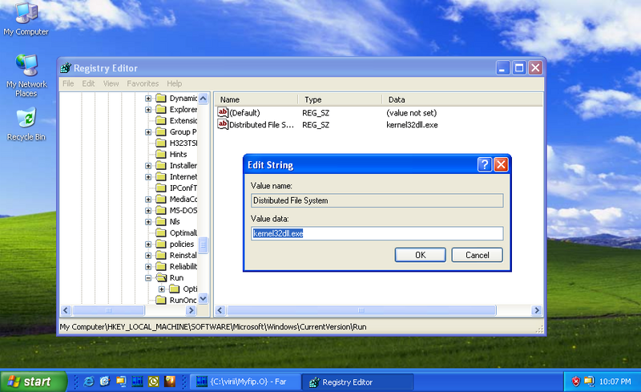Click the Nls folder icon

coord(161,221)
